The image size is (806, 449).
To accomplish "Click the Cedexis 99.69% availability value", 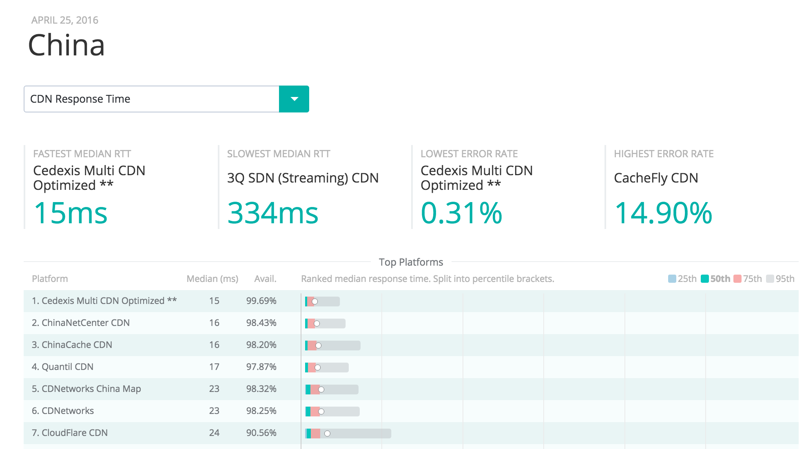I will 261,301.
